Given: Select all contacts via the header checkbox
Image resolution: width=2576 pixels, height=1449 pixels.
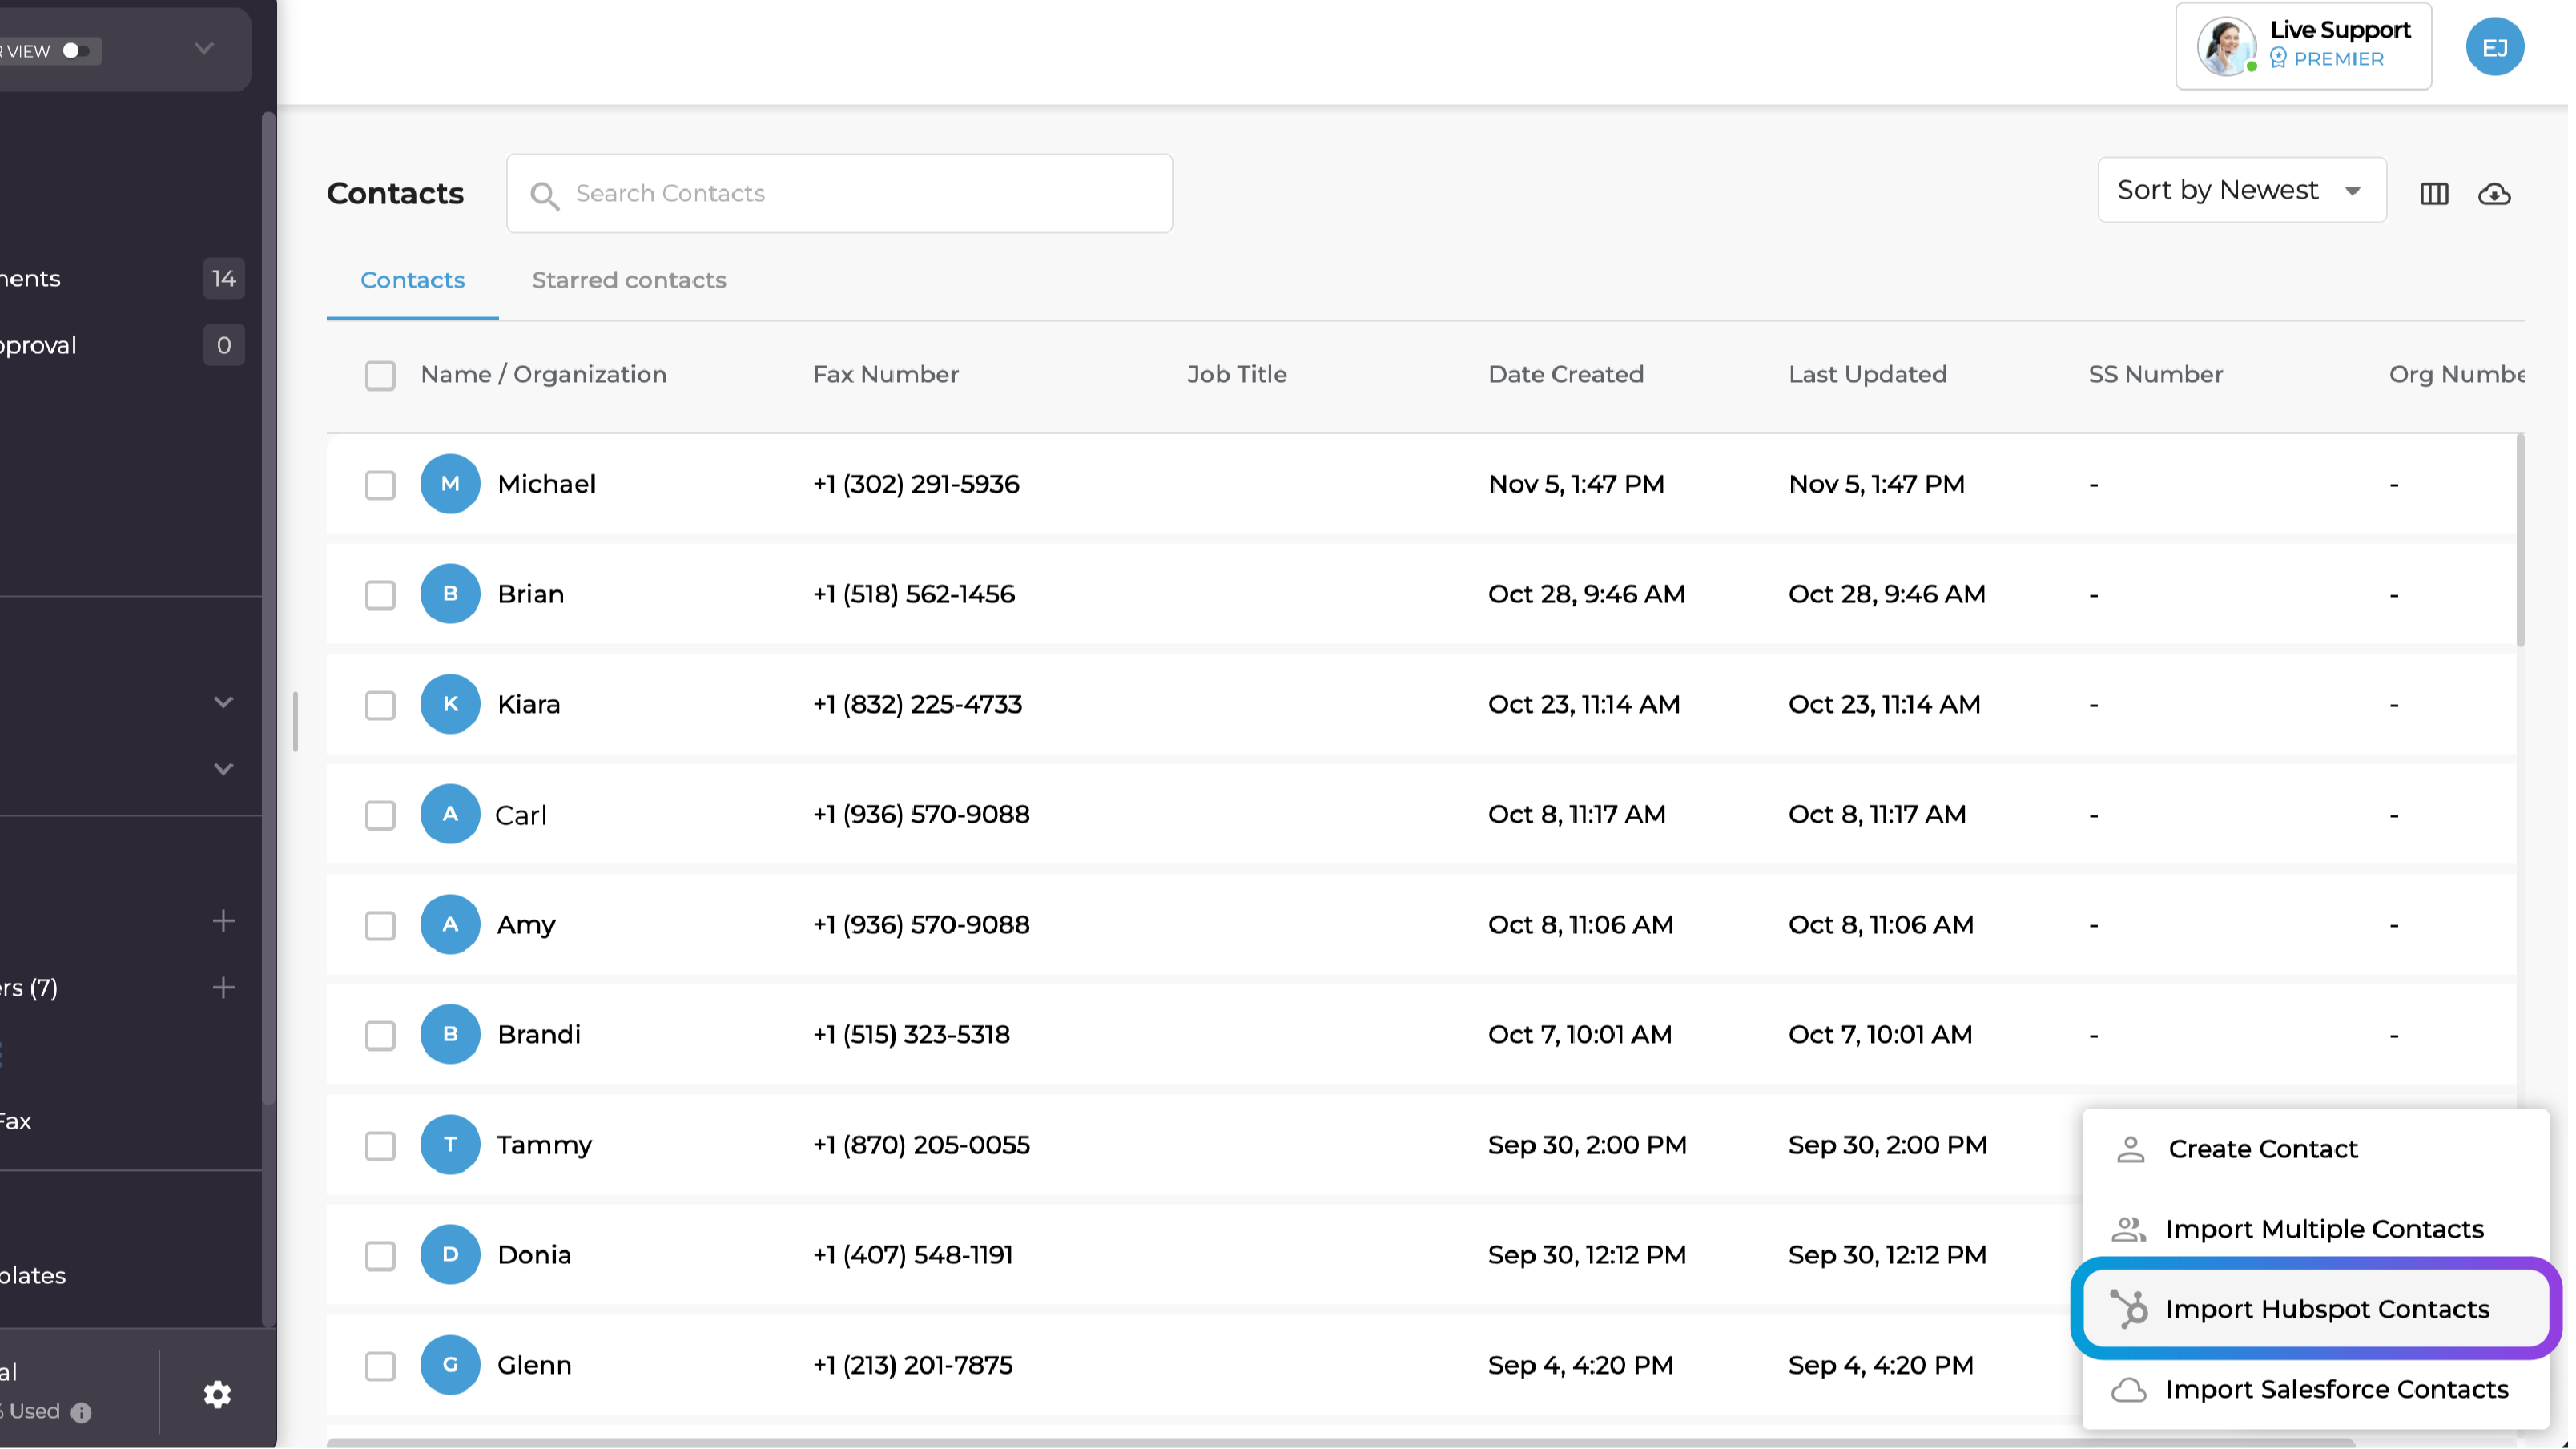Looking at the screenshot, I should click(x=380, y=375).
